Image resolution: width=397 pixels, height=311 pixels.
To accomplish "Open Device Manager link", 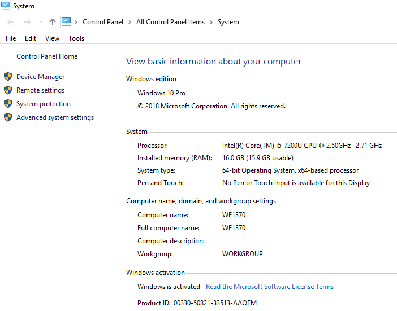I will coord(41,77).
